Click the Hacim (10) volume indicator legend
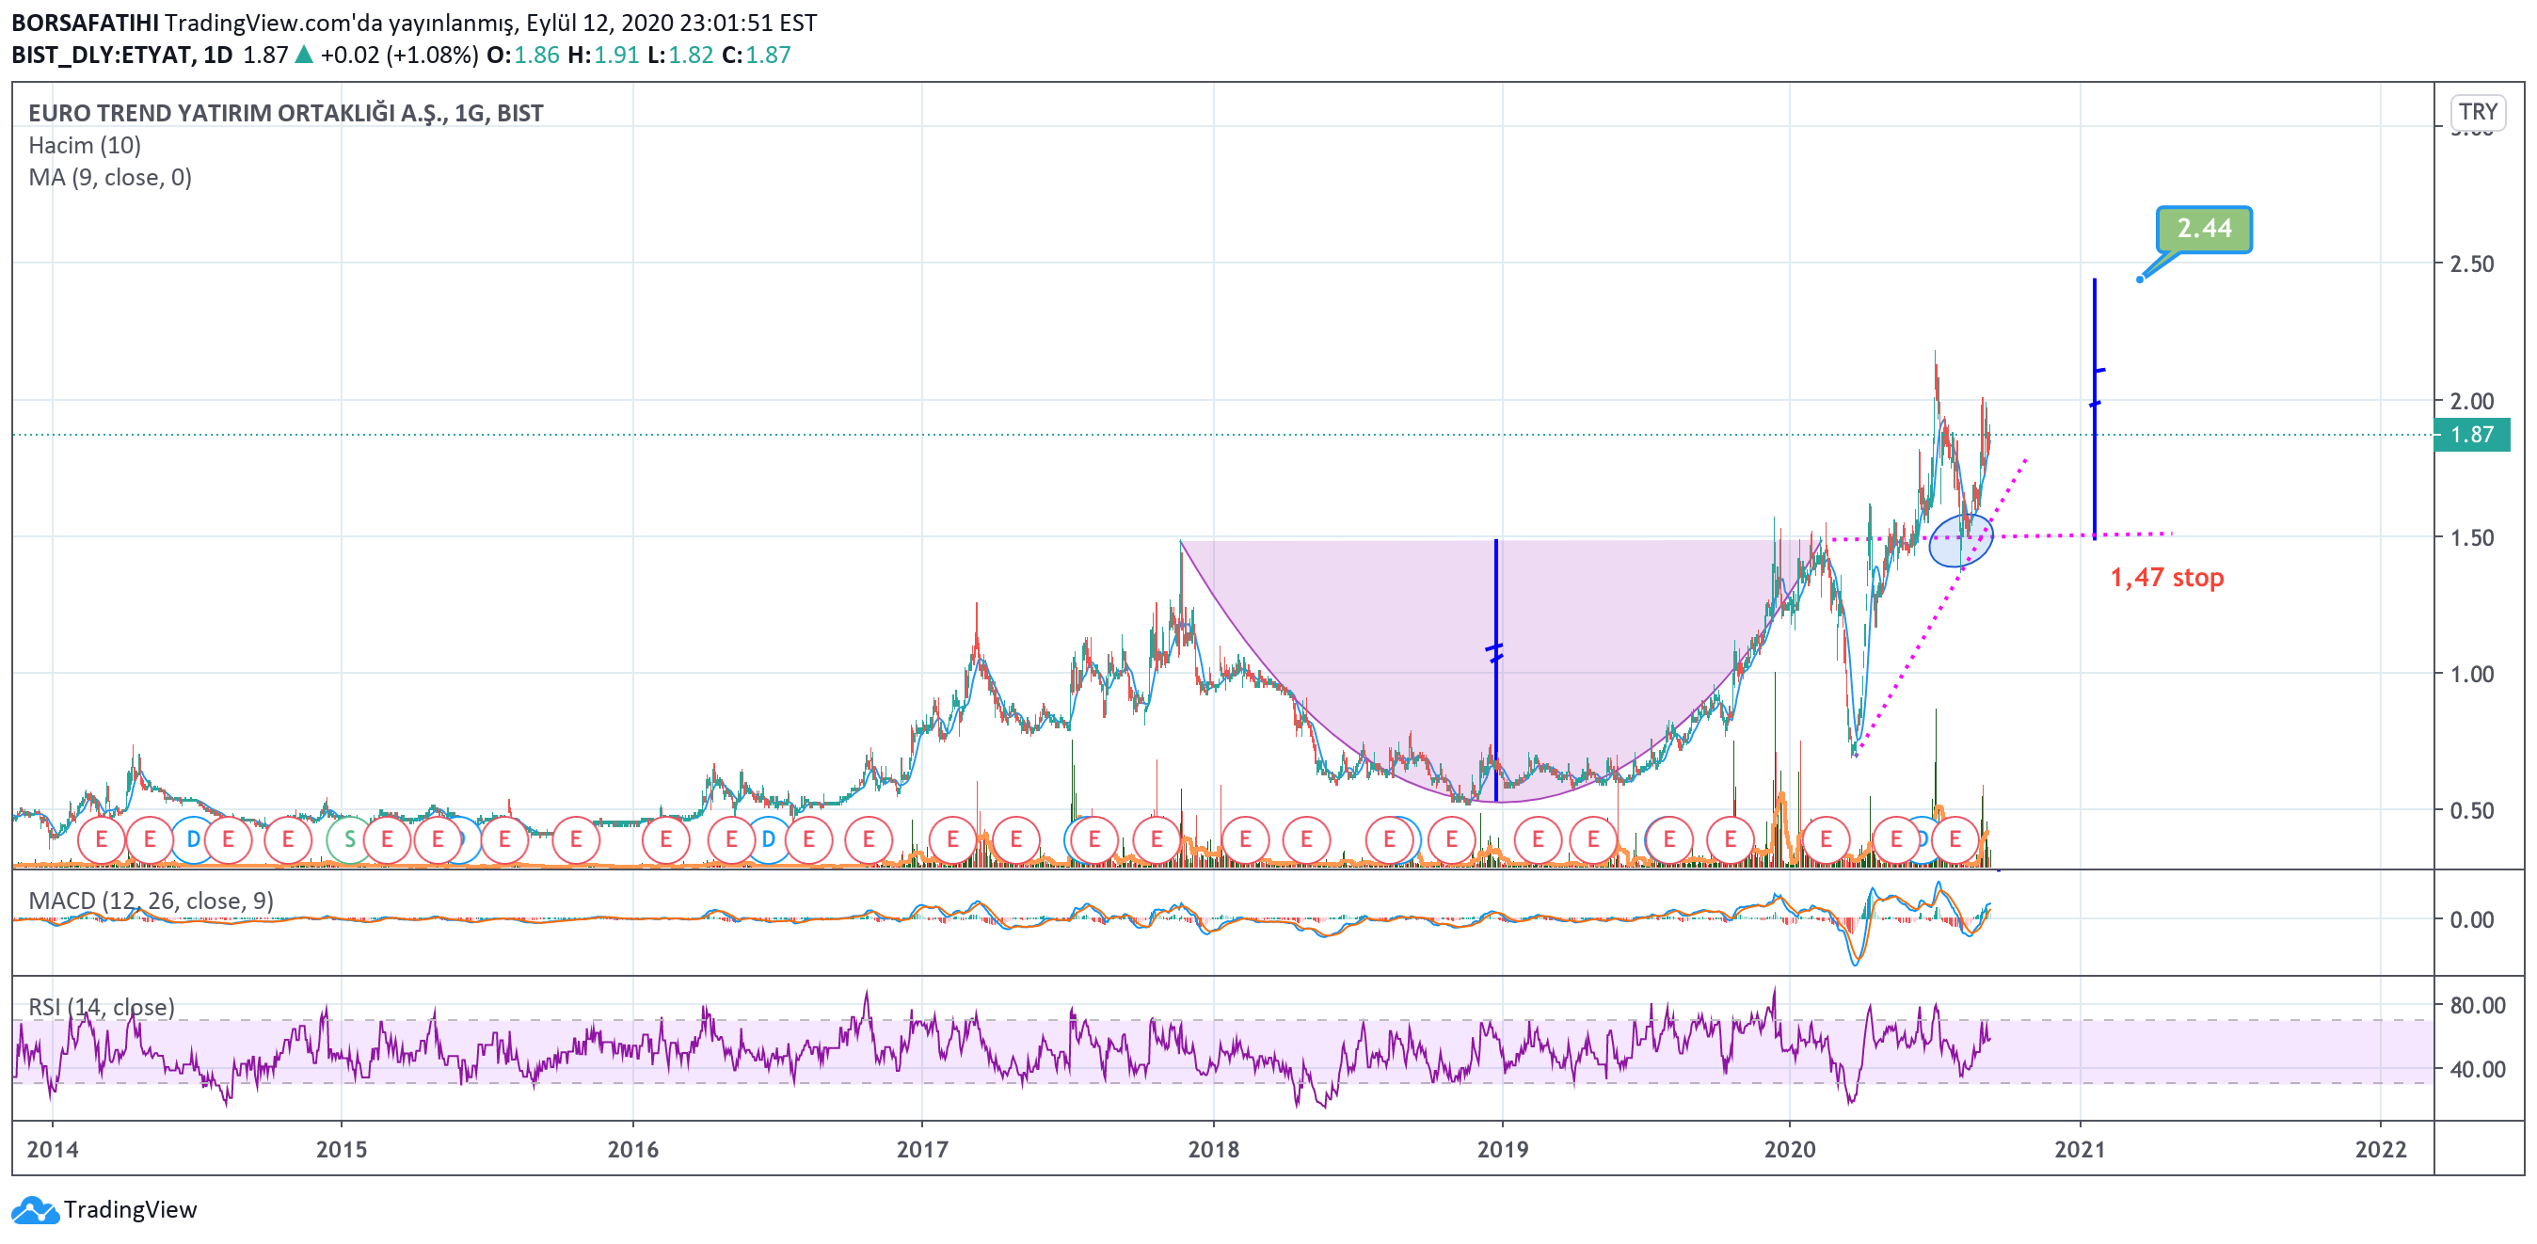Viewport: 2537px width, 1244px height. [85, 146]
